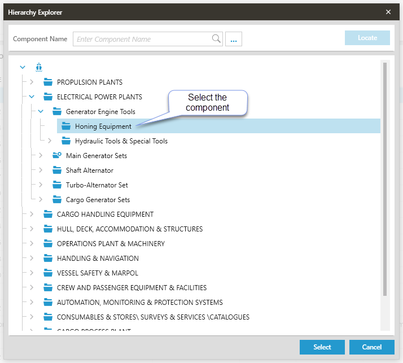Viewport: 403px width, 363px height.
Task: Collapse Generator Engine Tools node
Action: pyautogui.click(x=41, y=112)
